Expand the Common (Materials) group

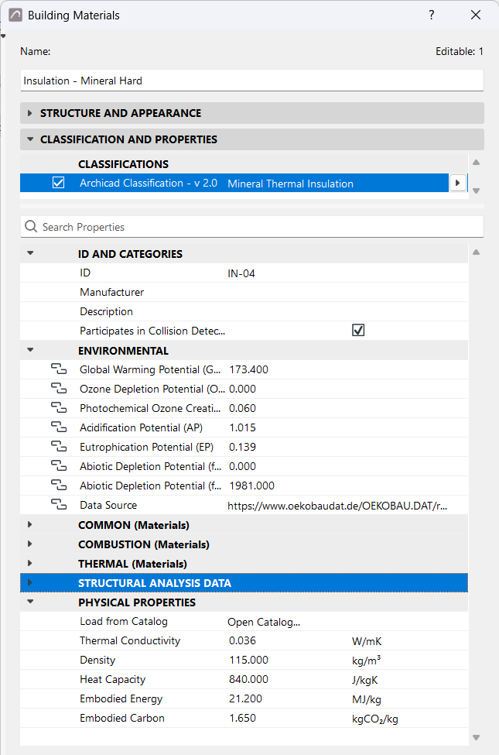pyautogui.click(x=30, y=524)
